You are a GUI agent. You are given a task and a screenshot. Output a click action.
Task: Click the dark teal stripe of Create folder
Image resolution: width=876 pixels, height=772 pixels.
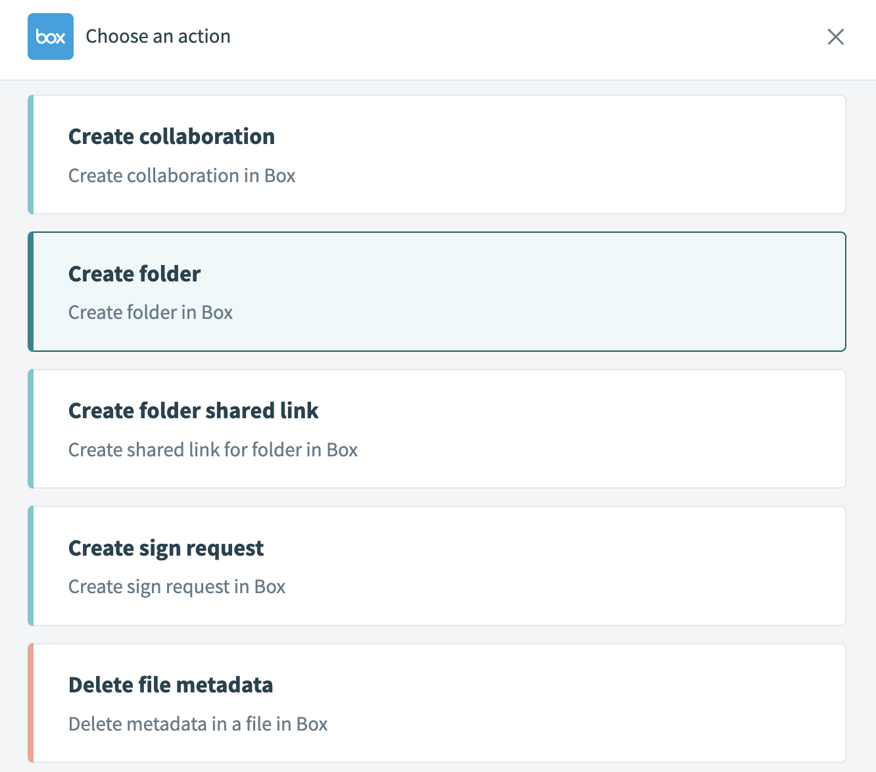(x=31, y=291)
